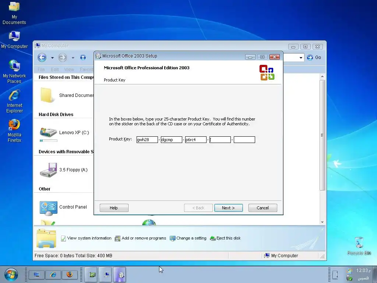Click Cancel button in Office Setup
The width and height of the screenshot is (377, 283).
(263, 208)
